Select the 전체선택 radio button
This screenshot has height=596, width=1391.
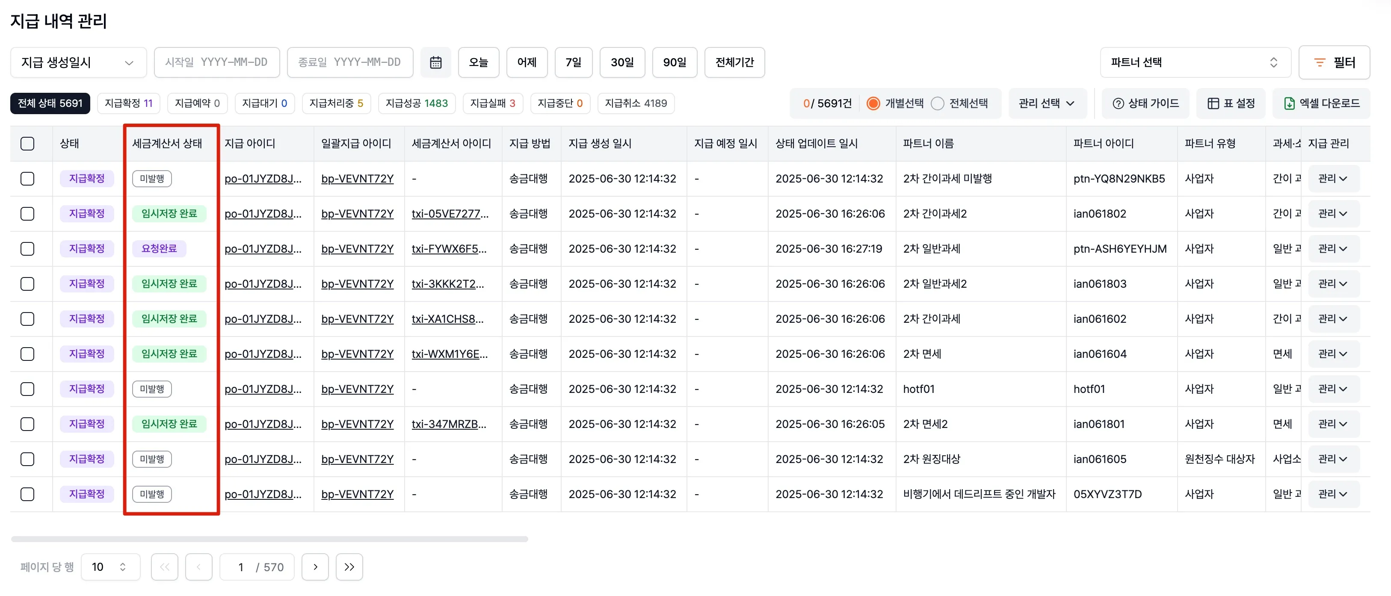[x=938, y=103]
